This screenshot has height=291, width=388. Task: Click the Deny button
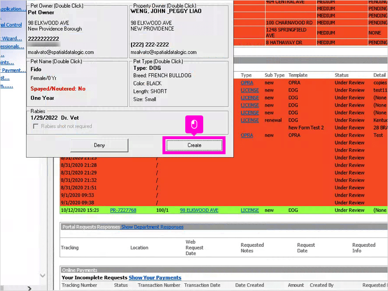click(99, 145)
